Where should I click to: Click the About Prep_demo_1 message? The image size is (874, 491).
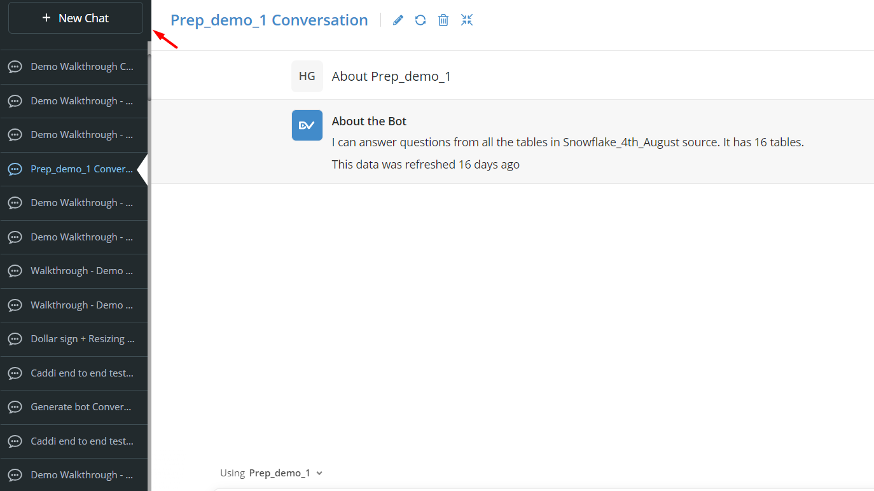pyautogui.click(x=391, y=76)
